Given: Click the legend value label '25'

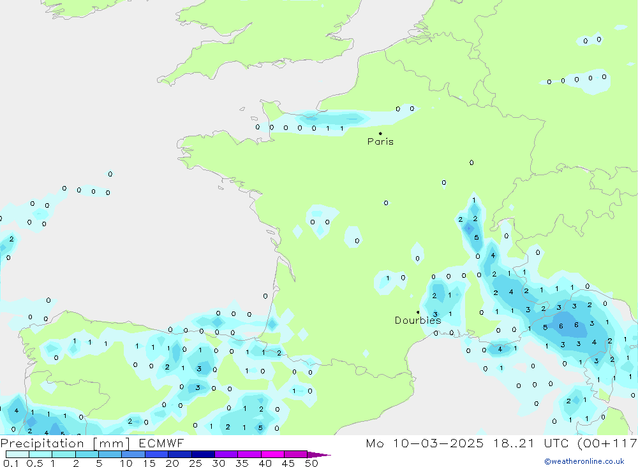Looking at the screenshot, I should coord(196,463).
